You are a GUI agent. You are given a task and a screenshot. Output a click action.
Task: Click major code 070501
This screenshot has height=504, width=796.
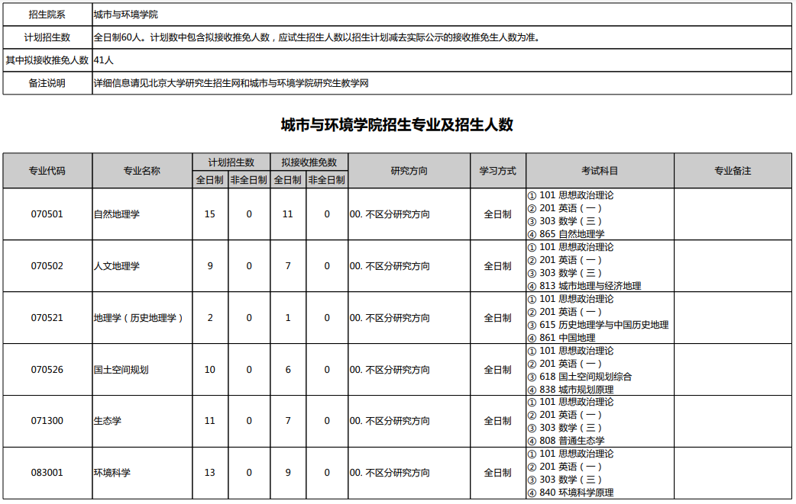point(47,214)
